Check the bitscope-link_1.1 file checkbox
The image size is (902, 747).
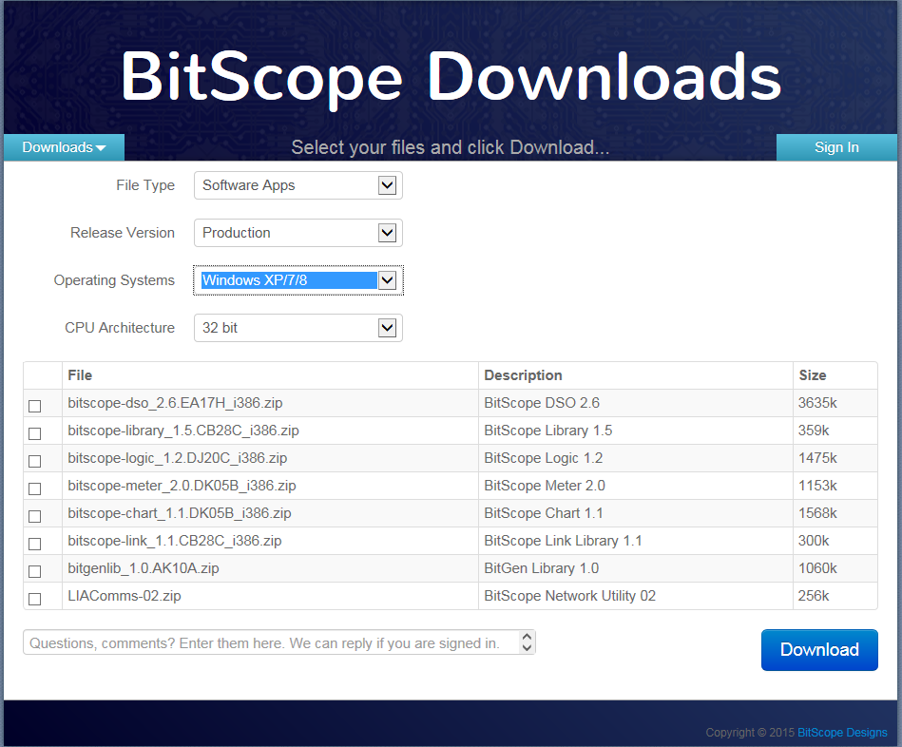click(x=34, y=544)
